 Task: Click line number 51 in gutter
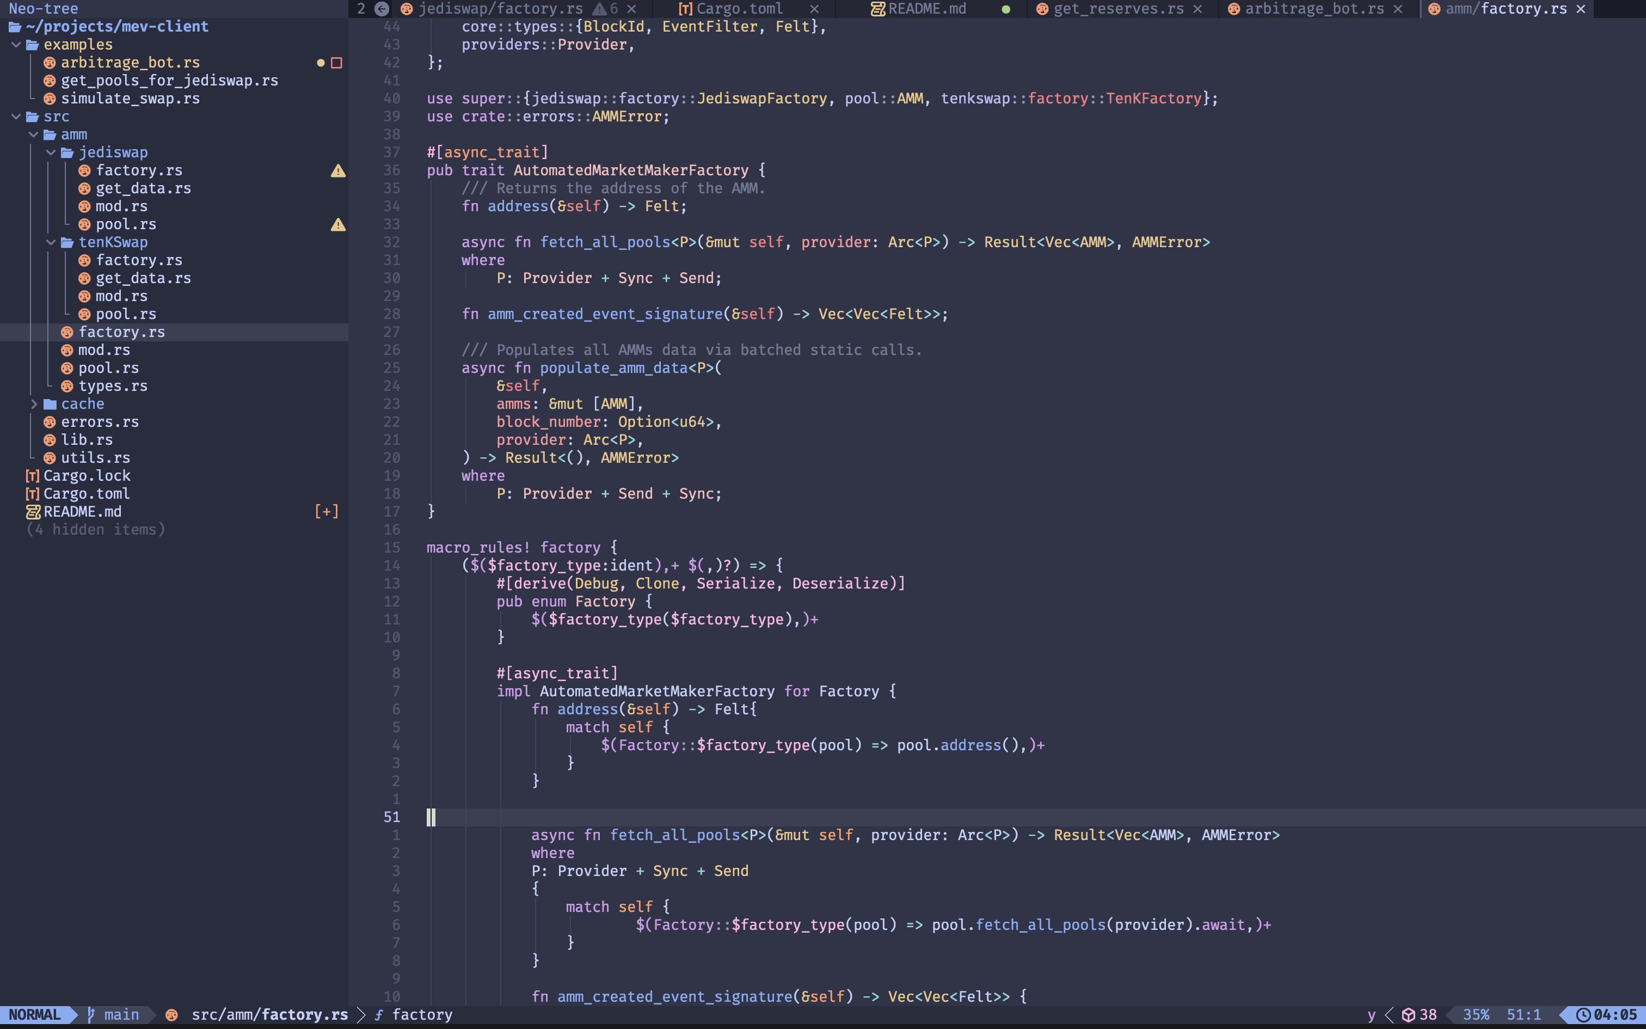392,817
